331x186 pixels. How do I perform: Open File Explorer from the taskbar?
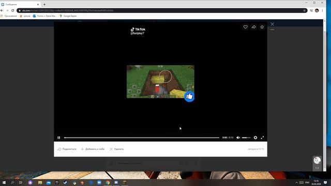point(40,182)
